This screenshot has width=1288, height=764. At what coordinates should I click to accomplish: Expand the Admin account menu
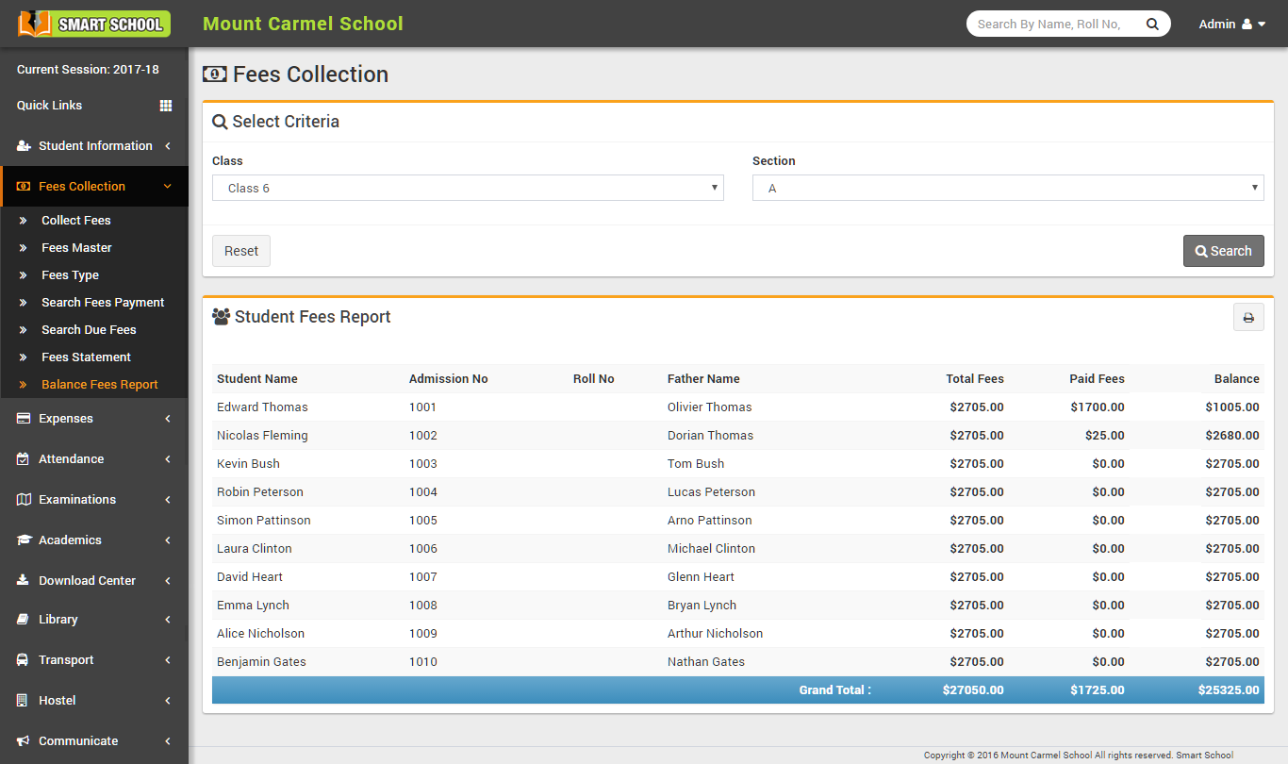point(1232,24)
